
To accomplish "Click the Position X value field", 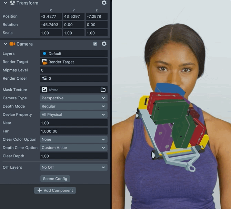I will click(x=51, y=16).
